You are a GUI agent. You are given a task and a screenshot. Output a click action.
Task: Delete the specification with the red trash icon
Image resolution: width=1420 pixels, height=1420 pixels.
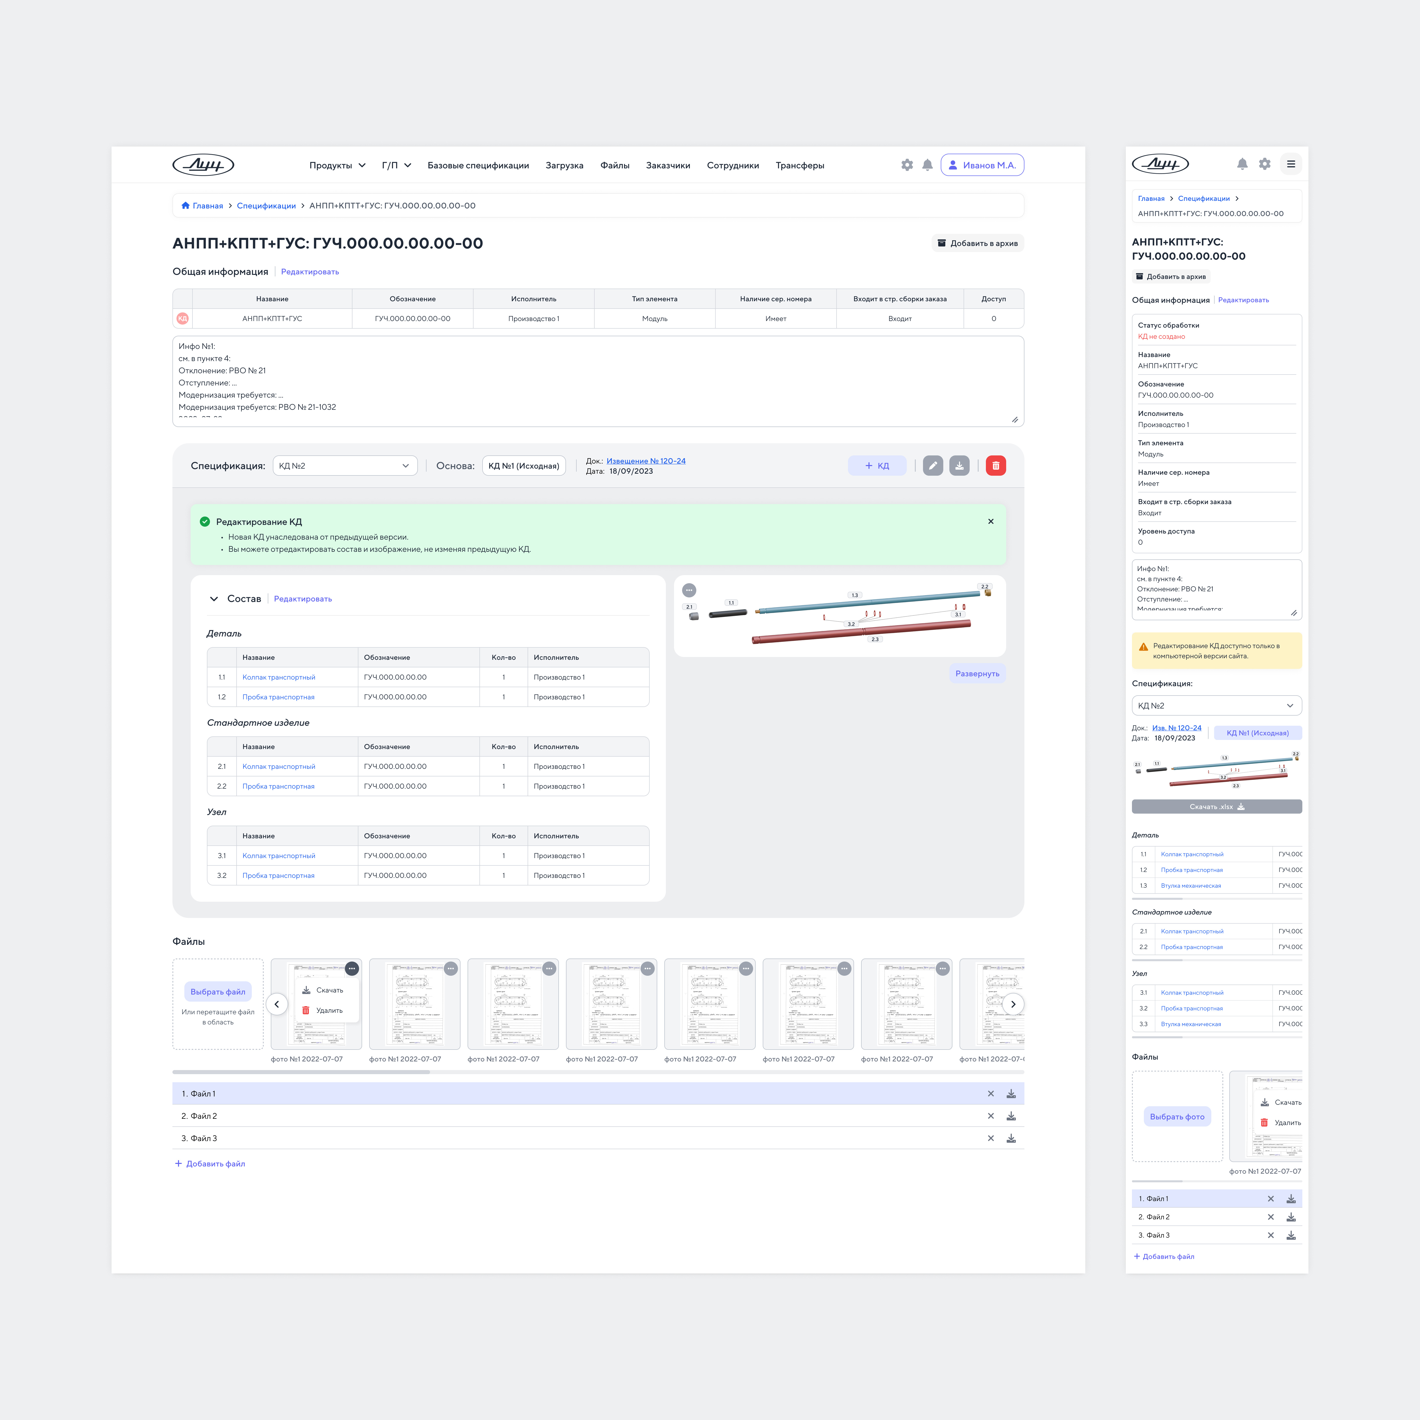coord(996,465)
